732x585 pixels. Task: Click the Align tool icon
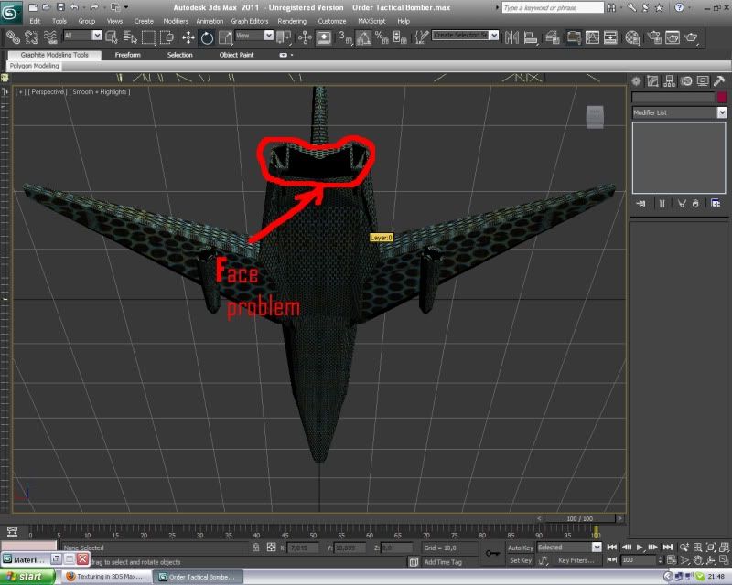[x=531, y=37]
